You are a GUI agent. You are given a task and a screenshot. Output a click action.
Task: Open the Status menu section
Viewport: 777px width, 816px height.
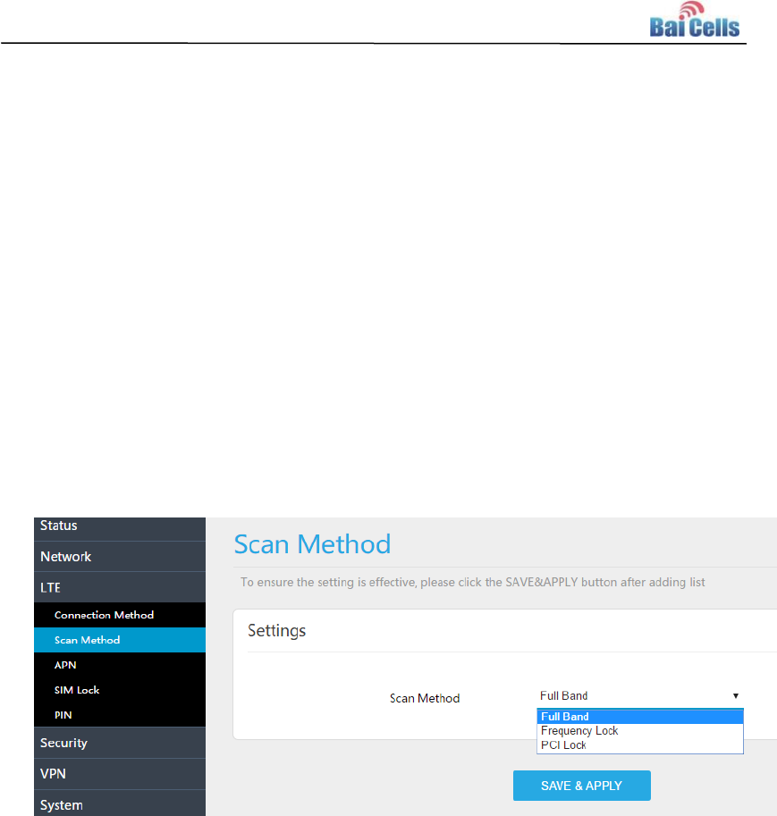point(120,528)
